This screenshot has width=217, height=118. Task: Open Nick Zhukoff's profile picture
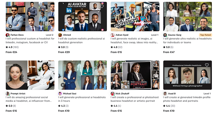[x=113, y=94]
